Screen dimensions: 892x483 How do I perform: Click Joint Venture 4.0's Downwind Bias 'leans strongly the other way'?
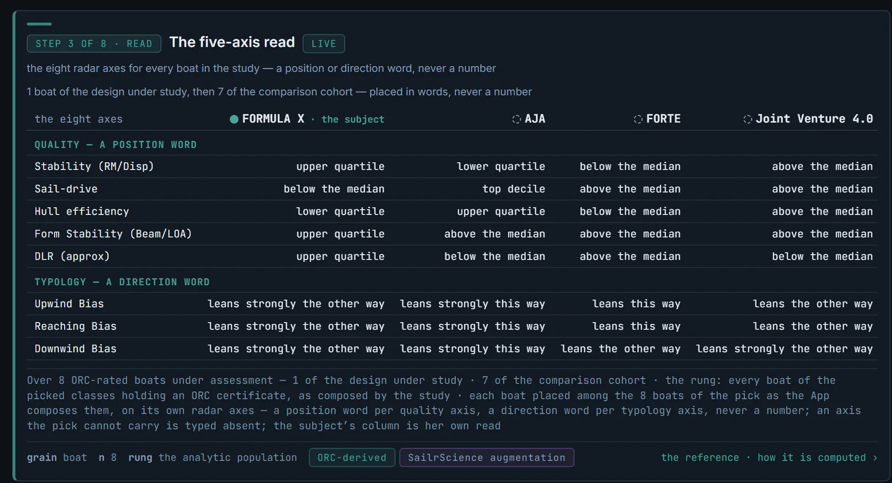tap(784, 349)
